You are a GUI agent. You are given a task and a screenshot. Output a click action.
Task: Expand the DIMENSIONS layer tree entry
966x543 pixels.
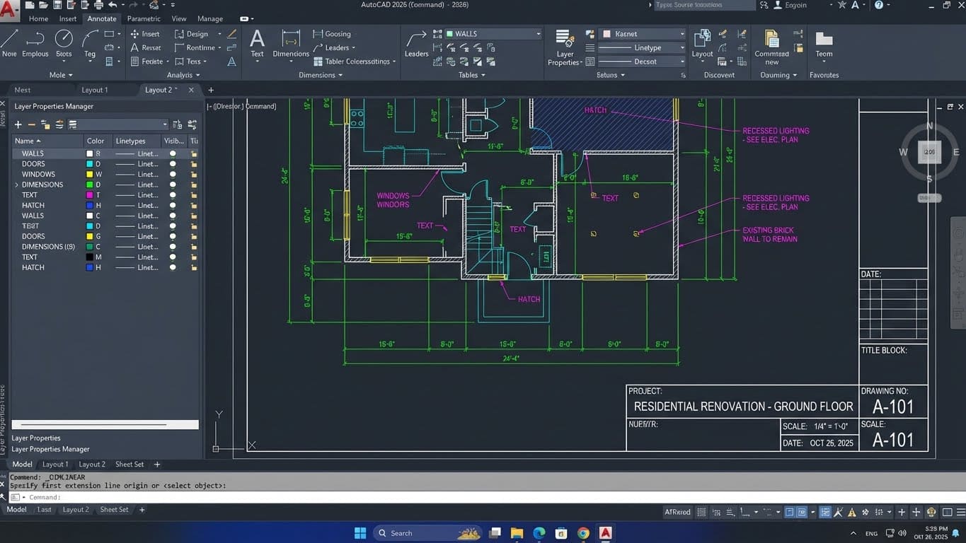tap(16, 185)
